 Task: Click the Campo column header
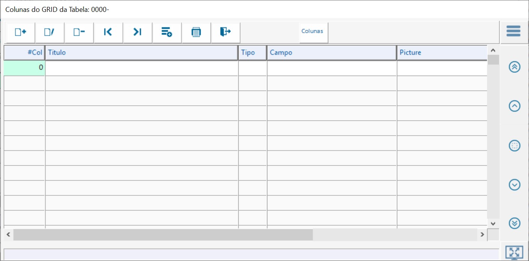click(331, 53)
